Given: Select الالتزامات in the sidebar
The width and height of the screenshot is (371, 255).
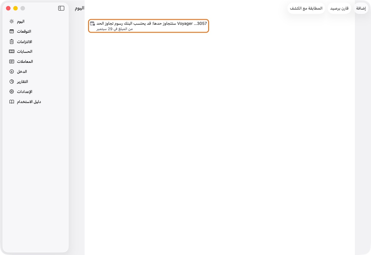Looking at the screenshot, I should pos(36,41).
